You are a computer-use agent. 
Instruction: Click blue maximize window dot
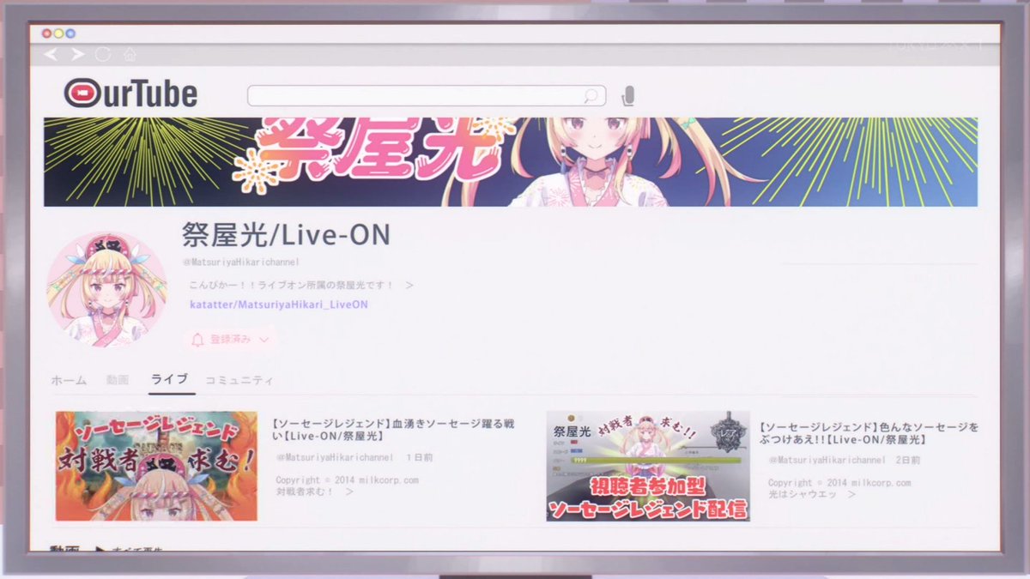click(71, 33)
